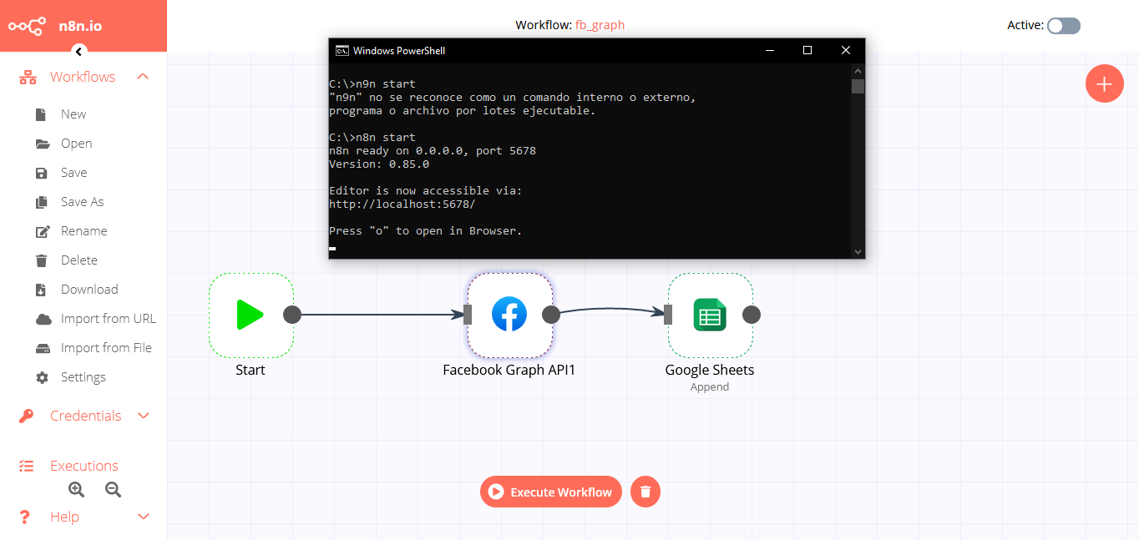Click the Settings gear icon
1139x540 pixels.
point(42,377)
